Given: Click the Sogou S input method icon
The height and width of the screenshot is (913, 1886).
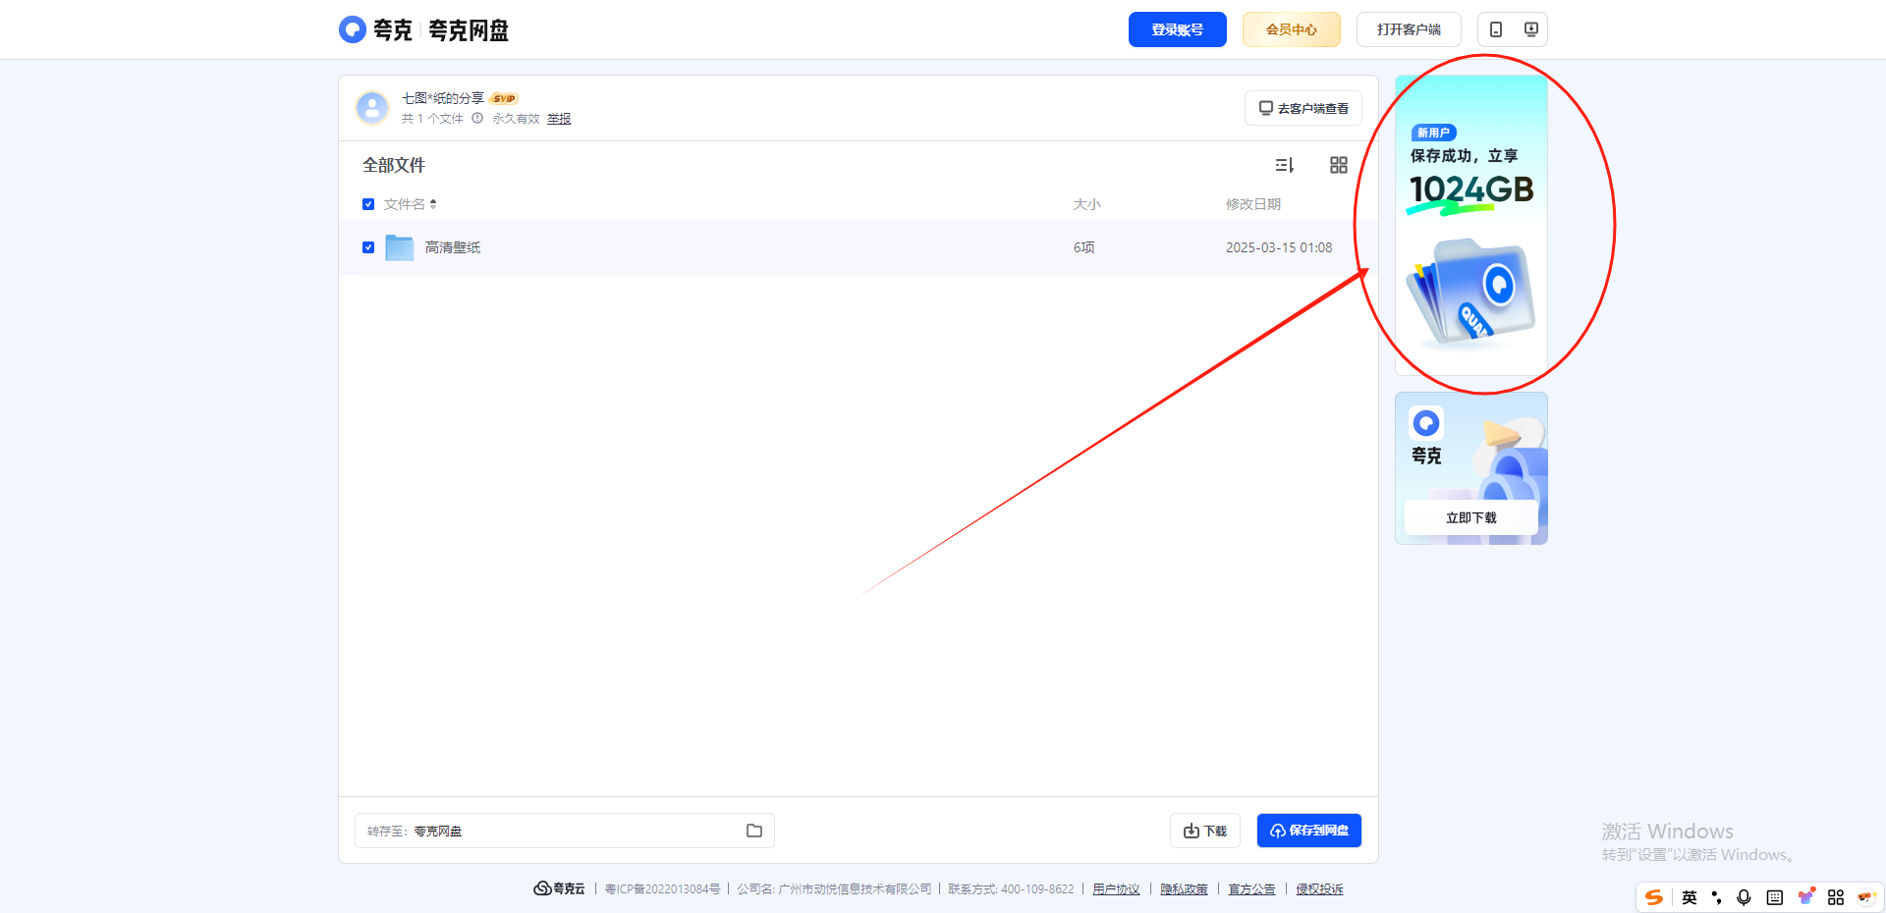Looking at the screenshot, I should click(x=1654, y=897).
